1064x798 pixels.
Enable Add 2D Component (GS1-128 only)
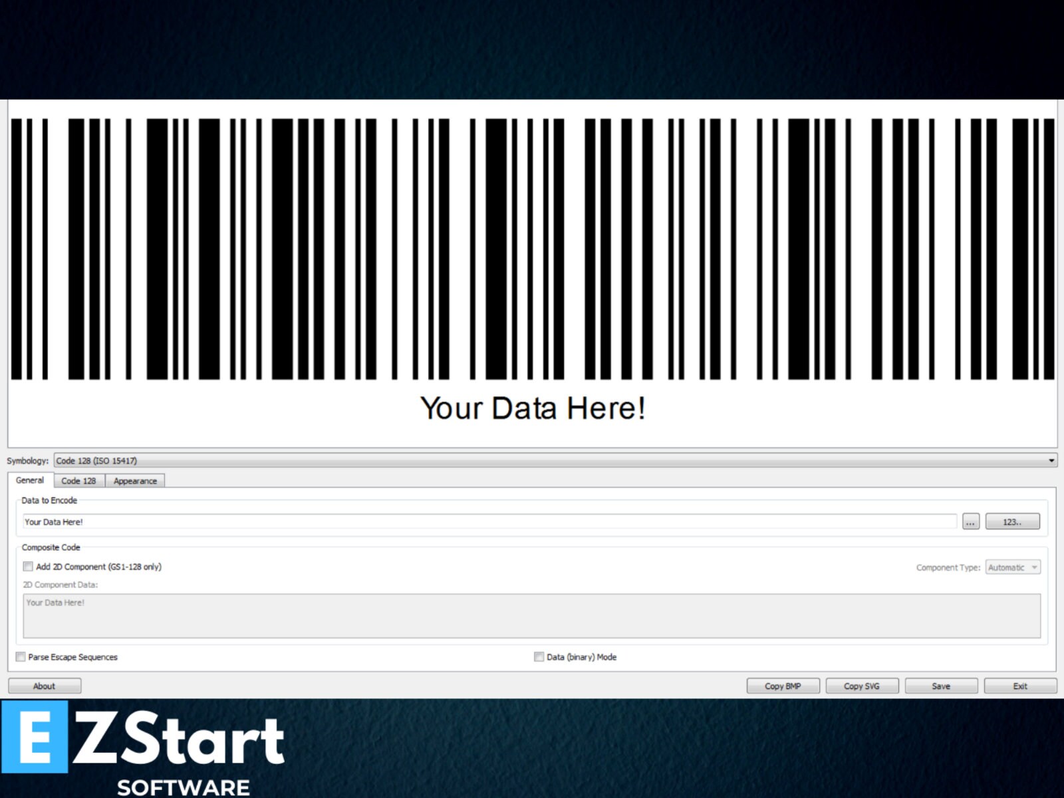coord(28,567)
